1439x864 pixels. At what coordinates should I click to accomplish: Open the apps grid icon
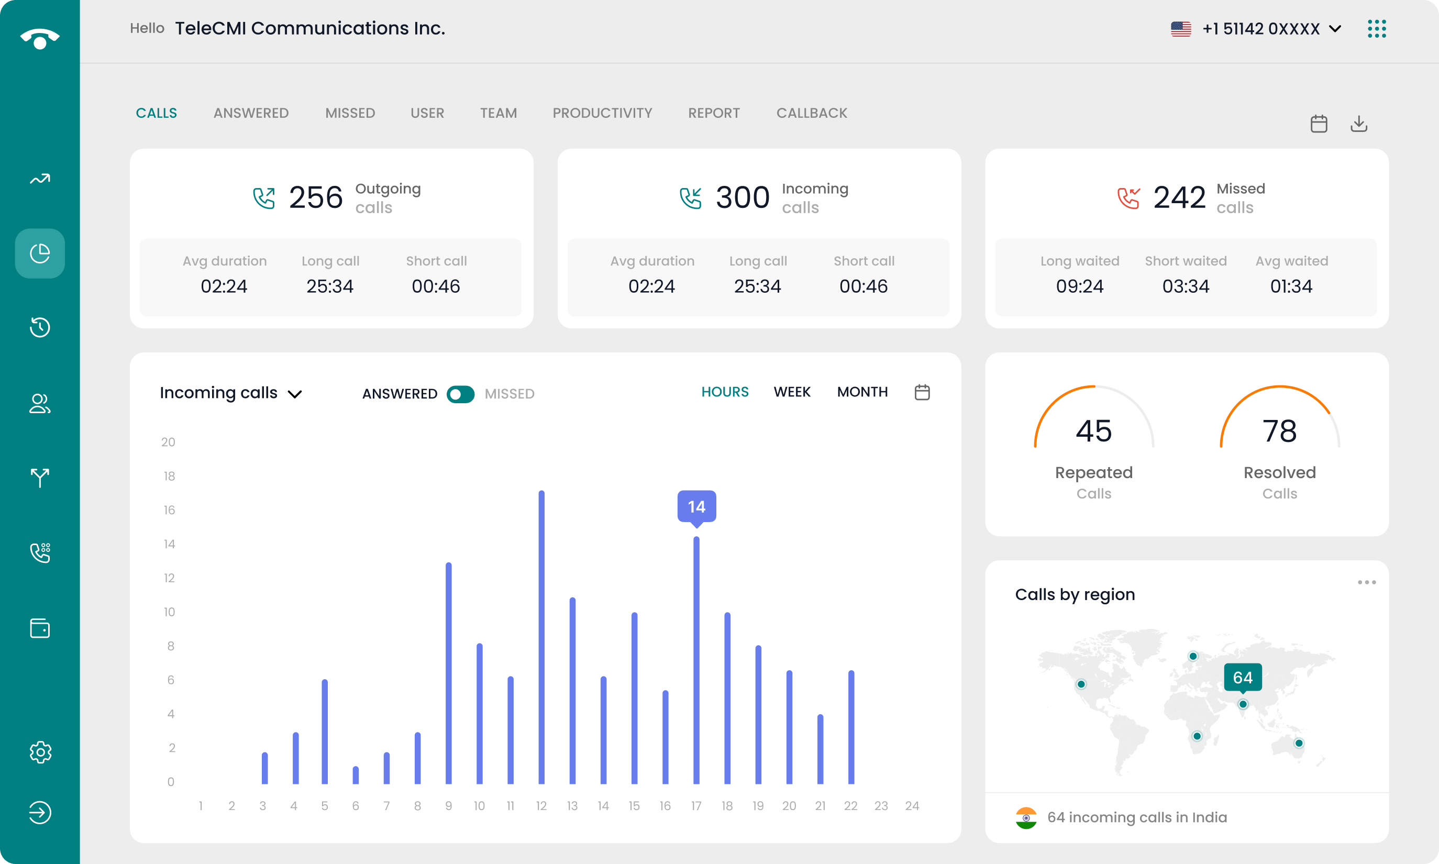tap(1377, 28)
